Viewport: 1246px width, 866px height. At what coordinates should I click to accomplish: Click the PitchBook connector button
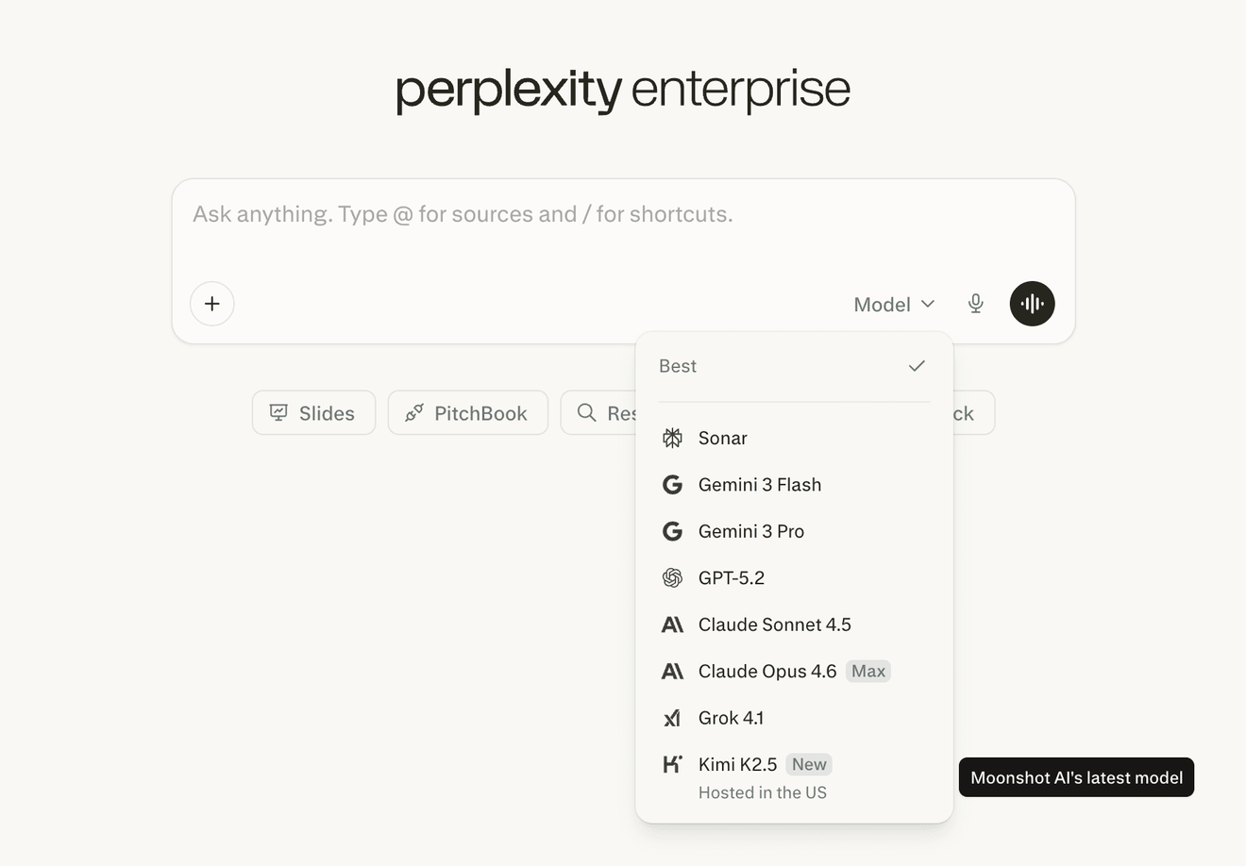click(467, 413)
